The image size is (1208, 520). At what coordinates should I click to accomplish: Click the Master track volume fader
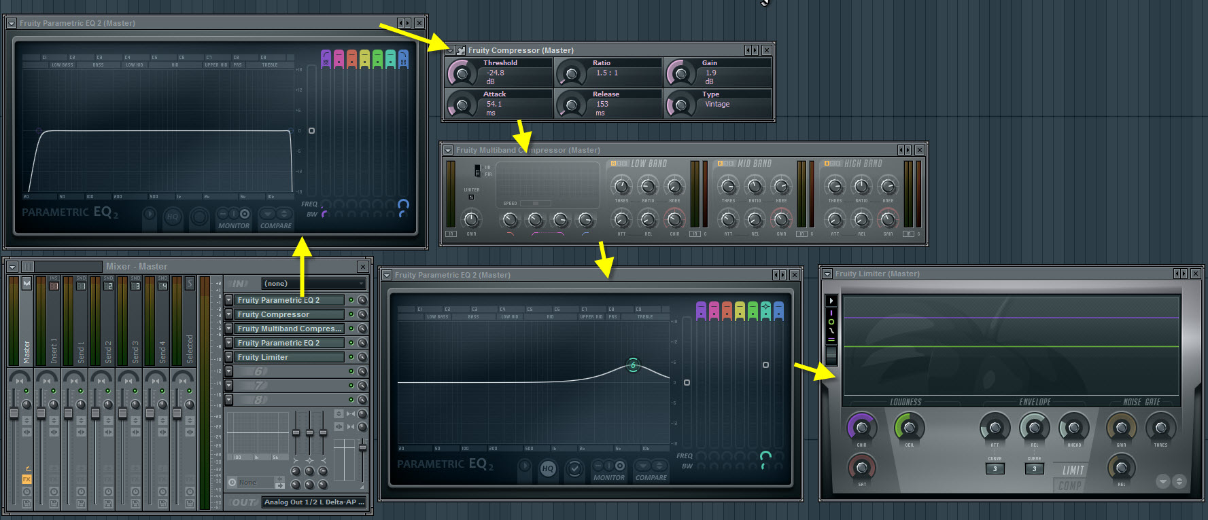(x=13, y=413)
